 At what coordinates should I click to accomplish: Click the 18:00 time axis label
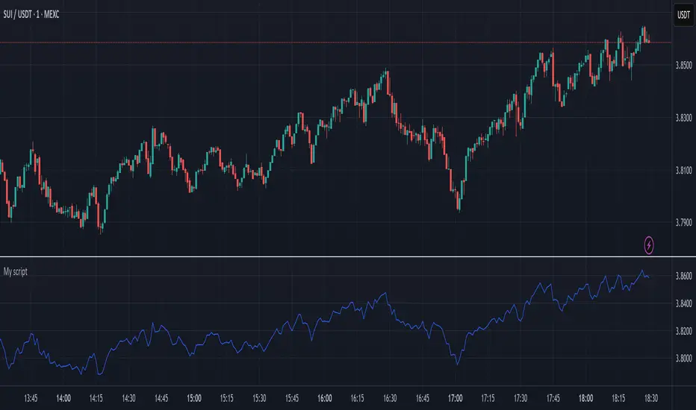click(x=585, y=398)
